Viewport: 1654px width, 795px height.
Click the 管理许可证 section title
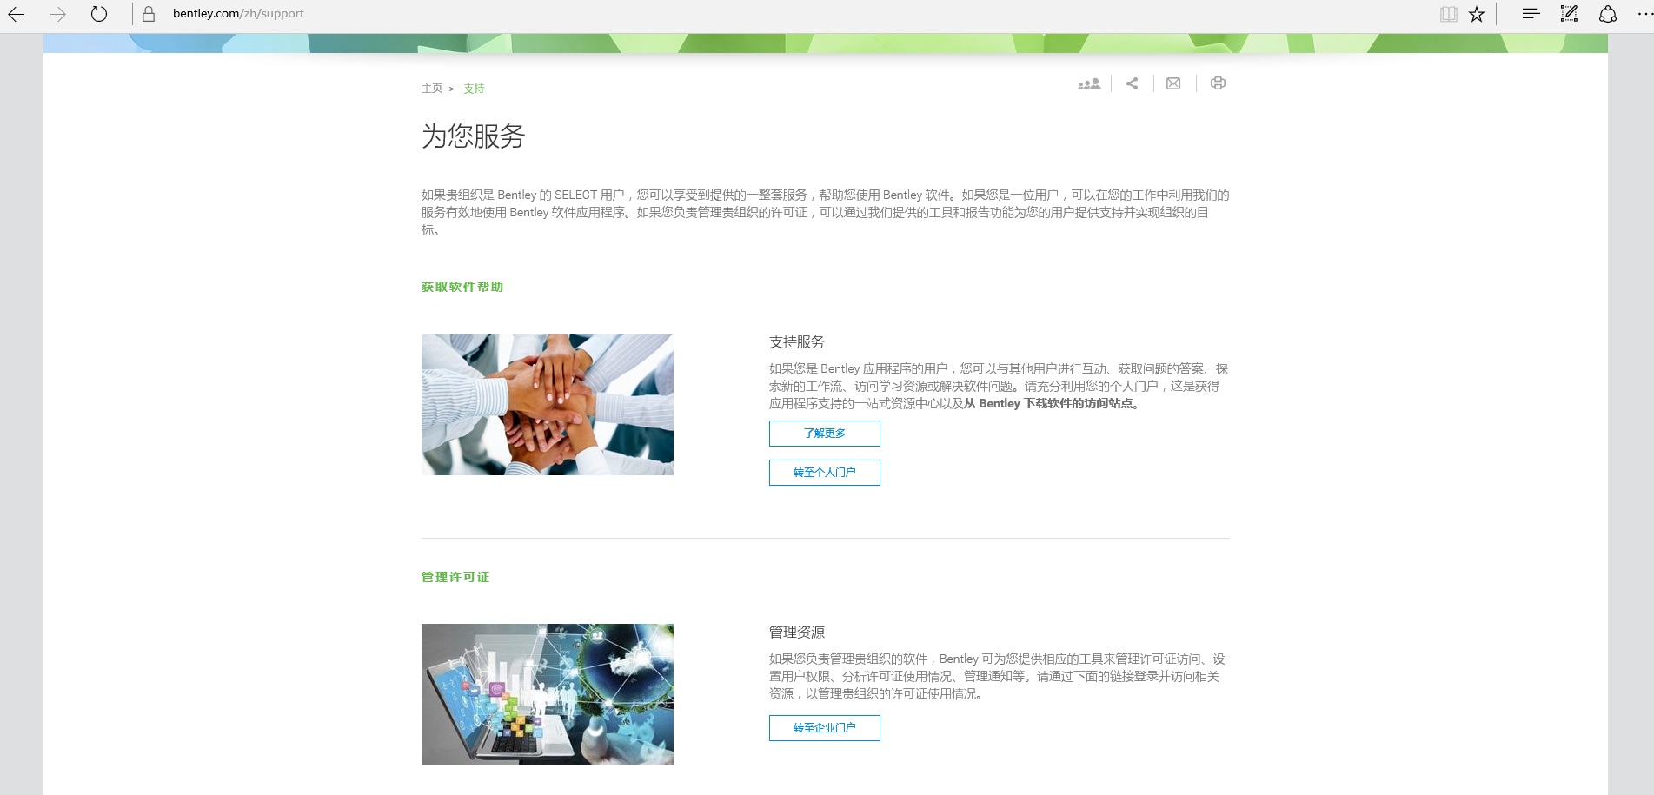coord(455,577)
